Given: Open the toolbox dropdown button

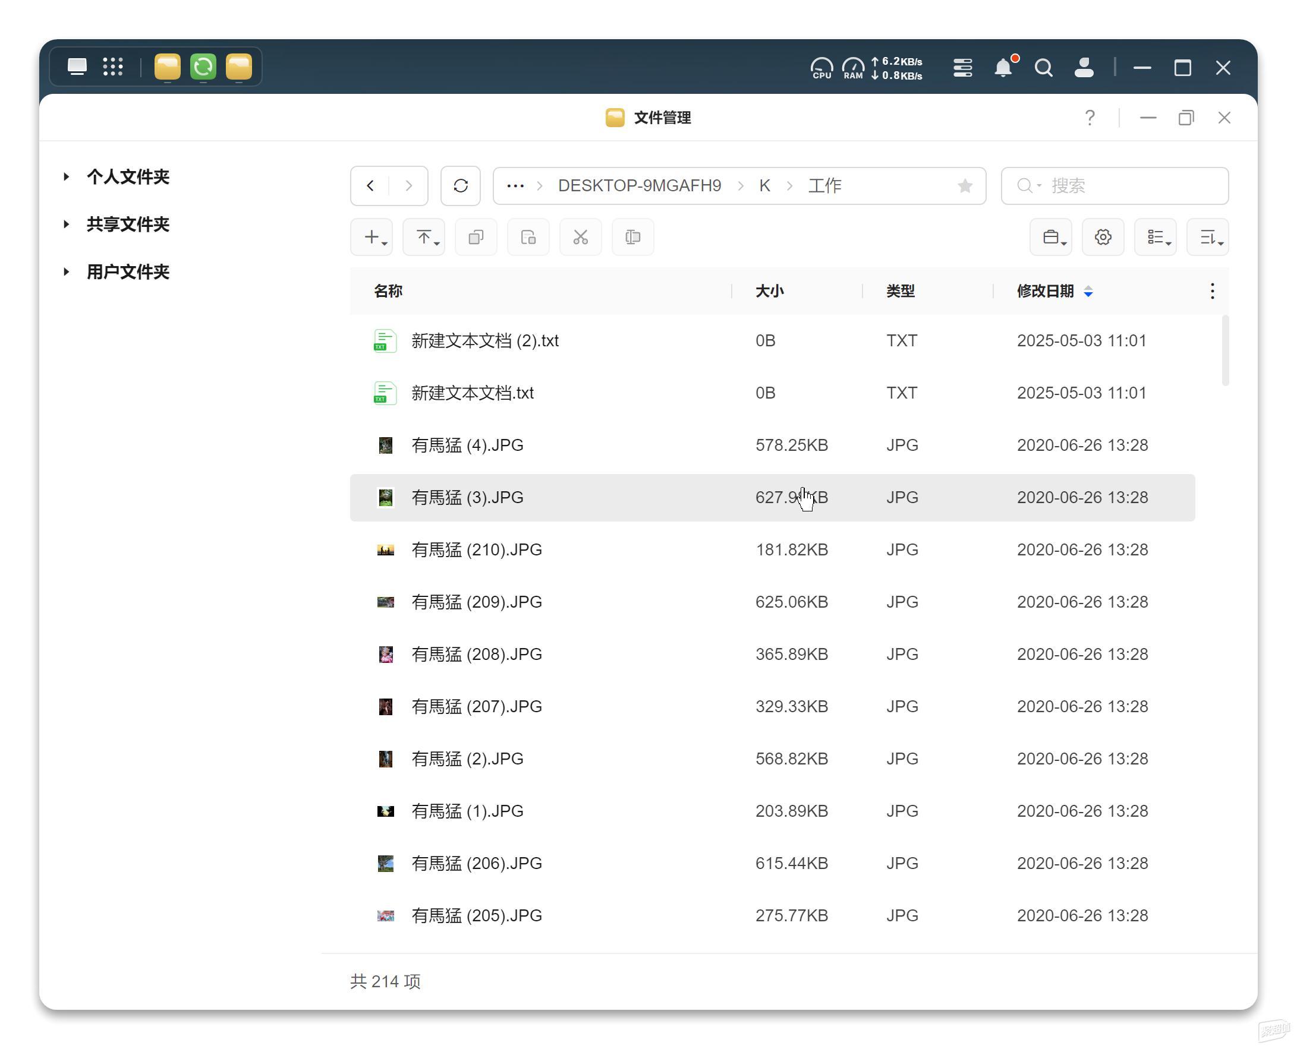Looking at the screenshot, I should 1051,237.
